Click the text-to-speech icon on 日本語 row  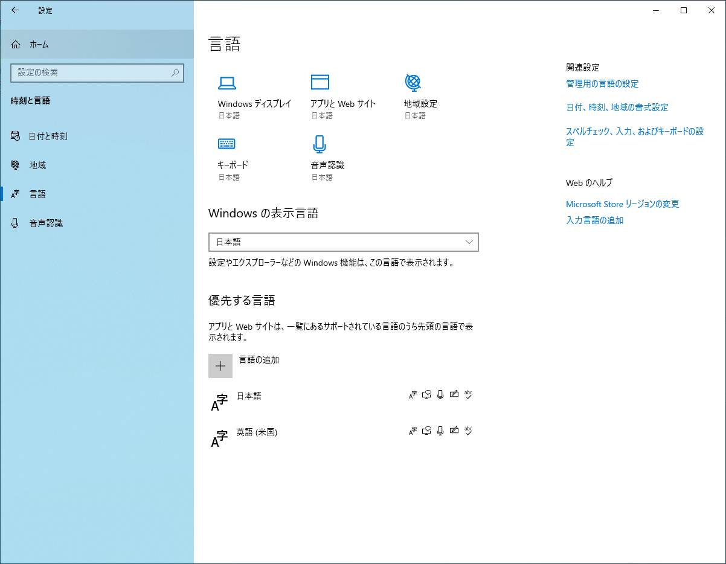tap(426, 395)
